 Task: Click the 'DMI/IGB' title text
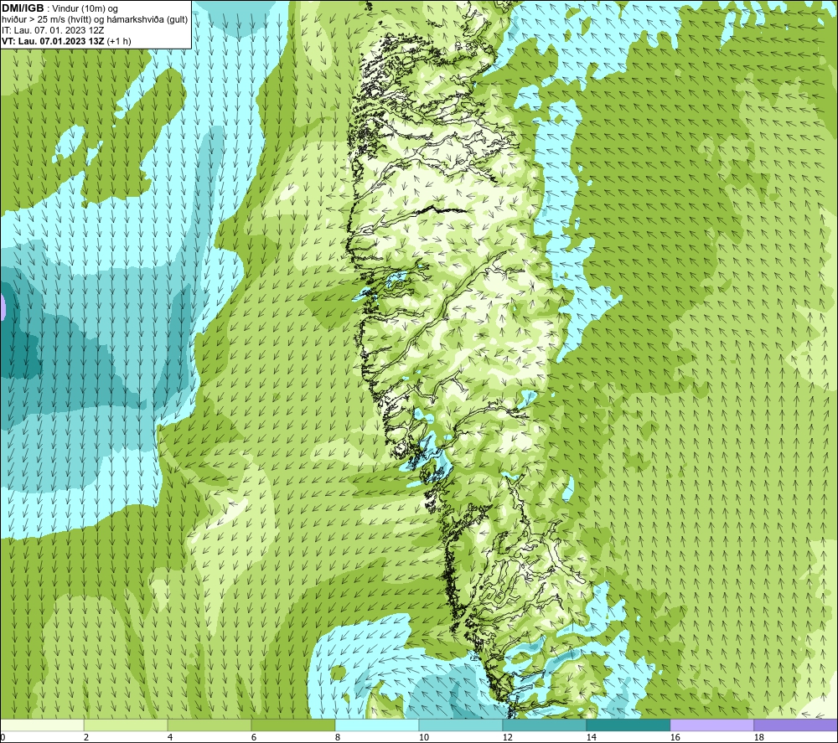(x=23, y=8)
